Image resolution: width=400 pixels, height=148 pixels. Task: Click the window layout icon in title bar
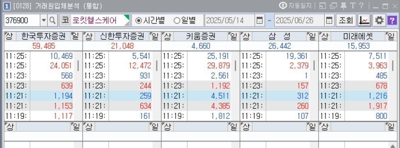(x=322, y=6)
